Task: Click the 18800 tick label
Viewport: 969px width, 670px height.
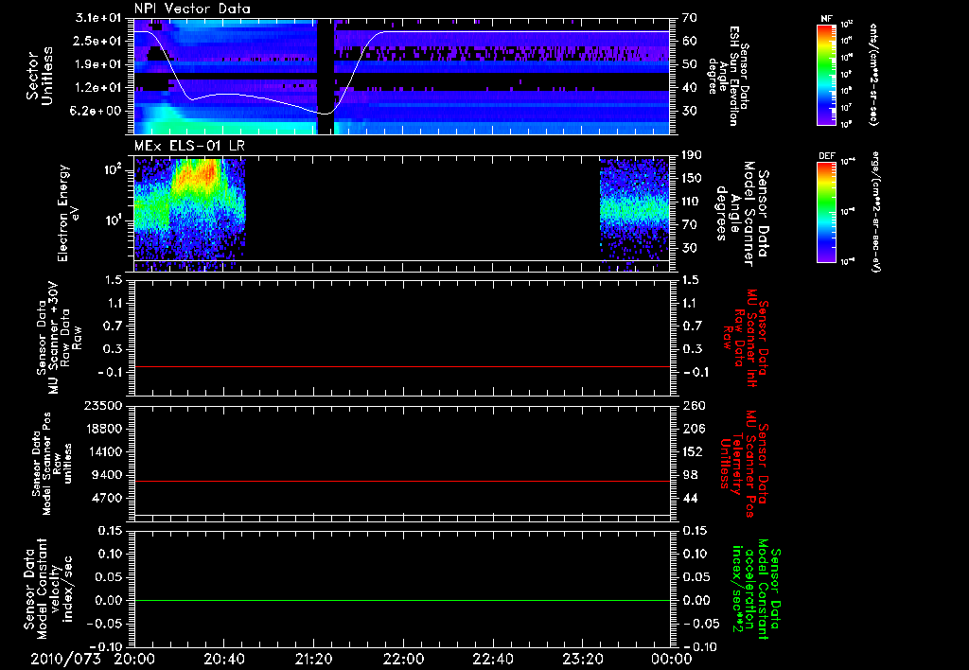Action: (x=104, y=429)
